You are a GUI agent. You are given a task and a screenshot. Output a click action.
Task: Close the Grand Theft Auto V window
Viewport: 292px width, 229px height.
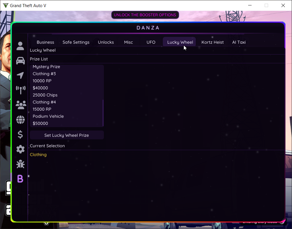point(283,5)
